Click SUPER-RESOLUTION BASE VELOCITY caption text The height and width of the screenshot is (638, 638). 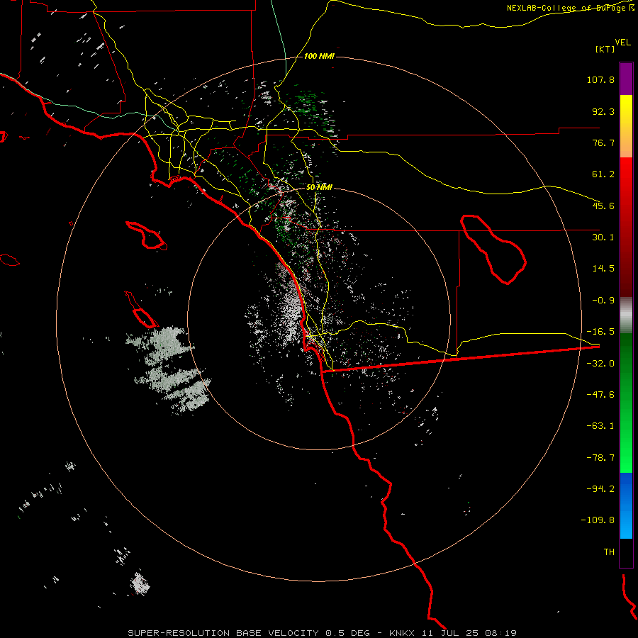[223, 633]
